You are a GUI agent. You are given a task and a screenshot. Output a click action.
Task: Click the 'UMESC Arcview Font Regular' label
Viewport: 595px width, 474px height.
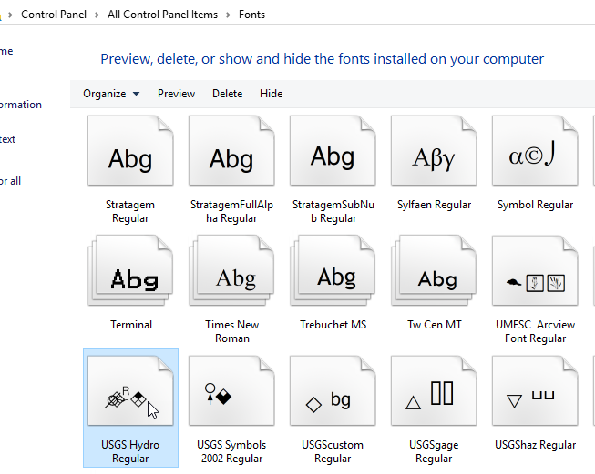click(535, 331)
